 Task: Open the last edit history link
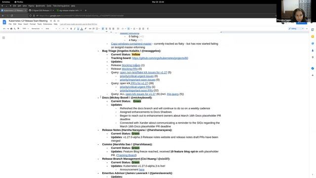pos(79,24)
